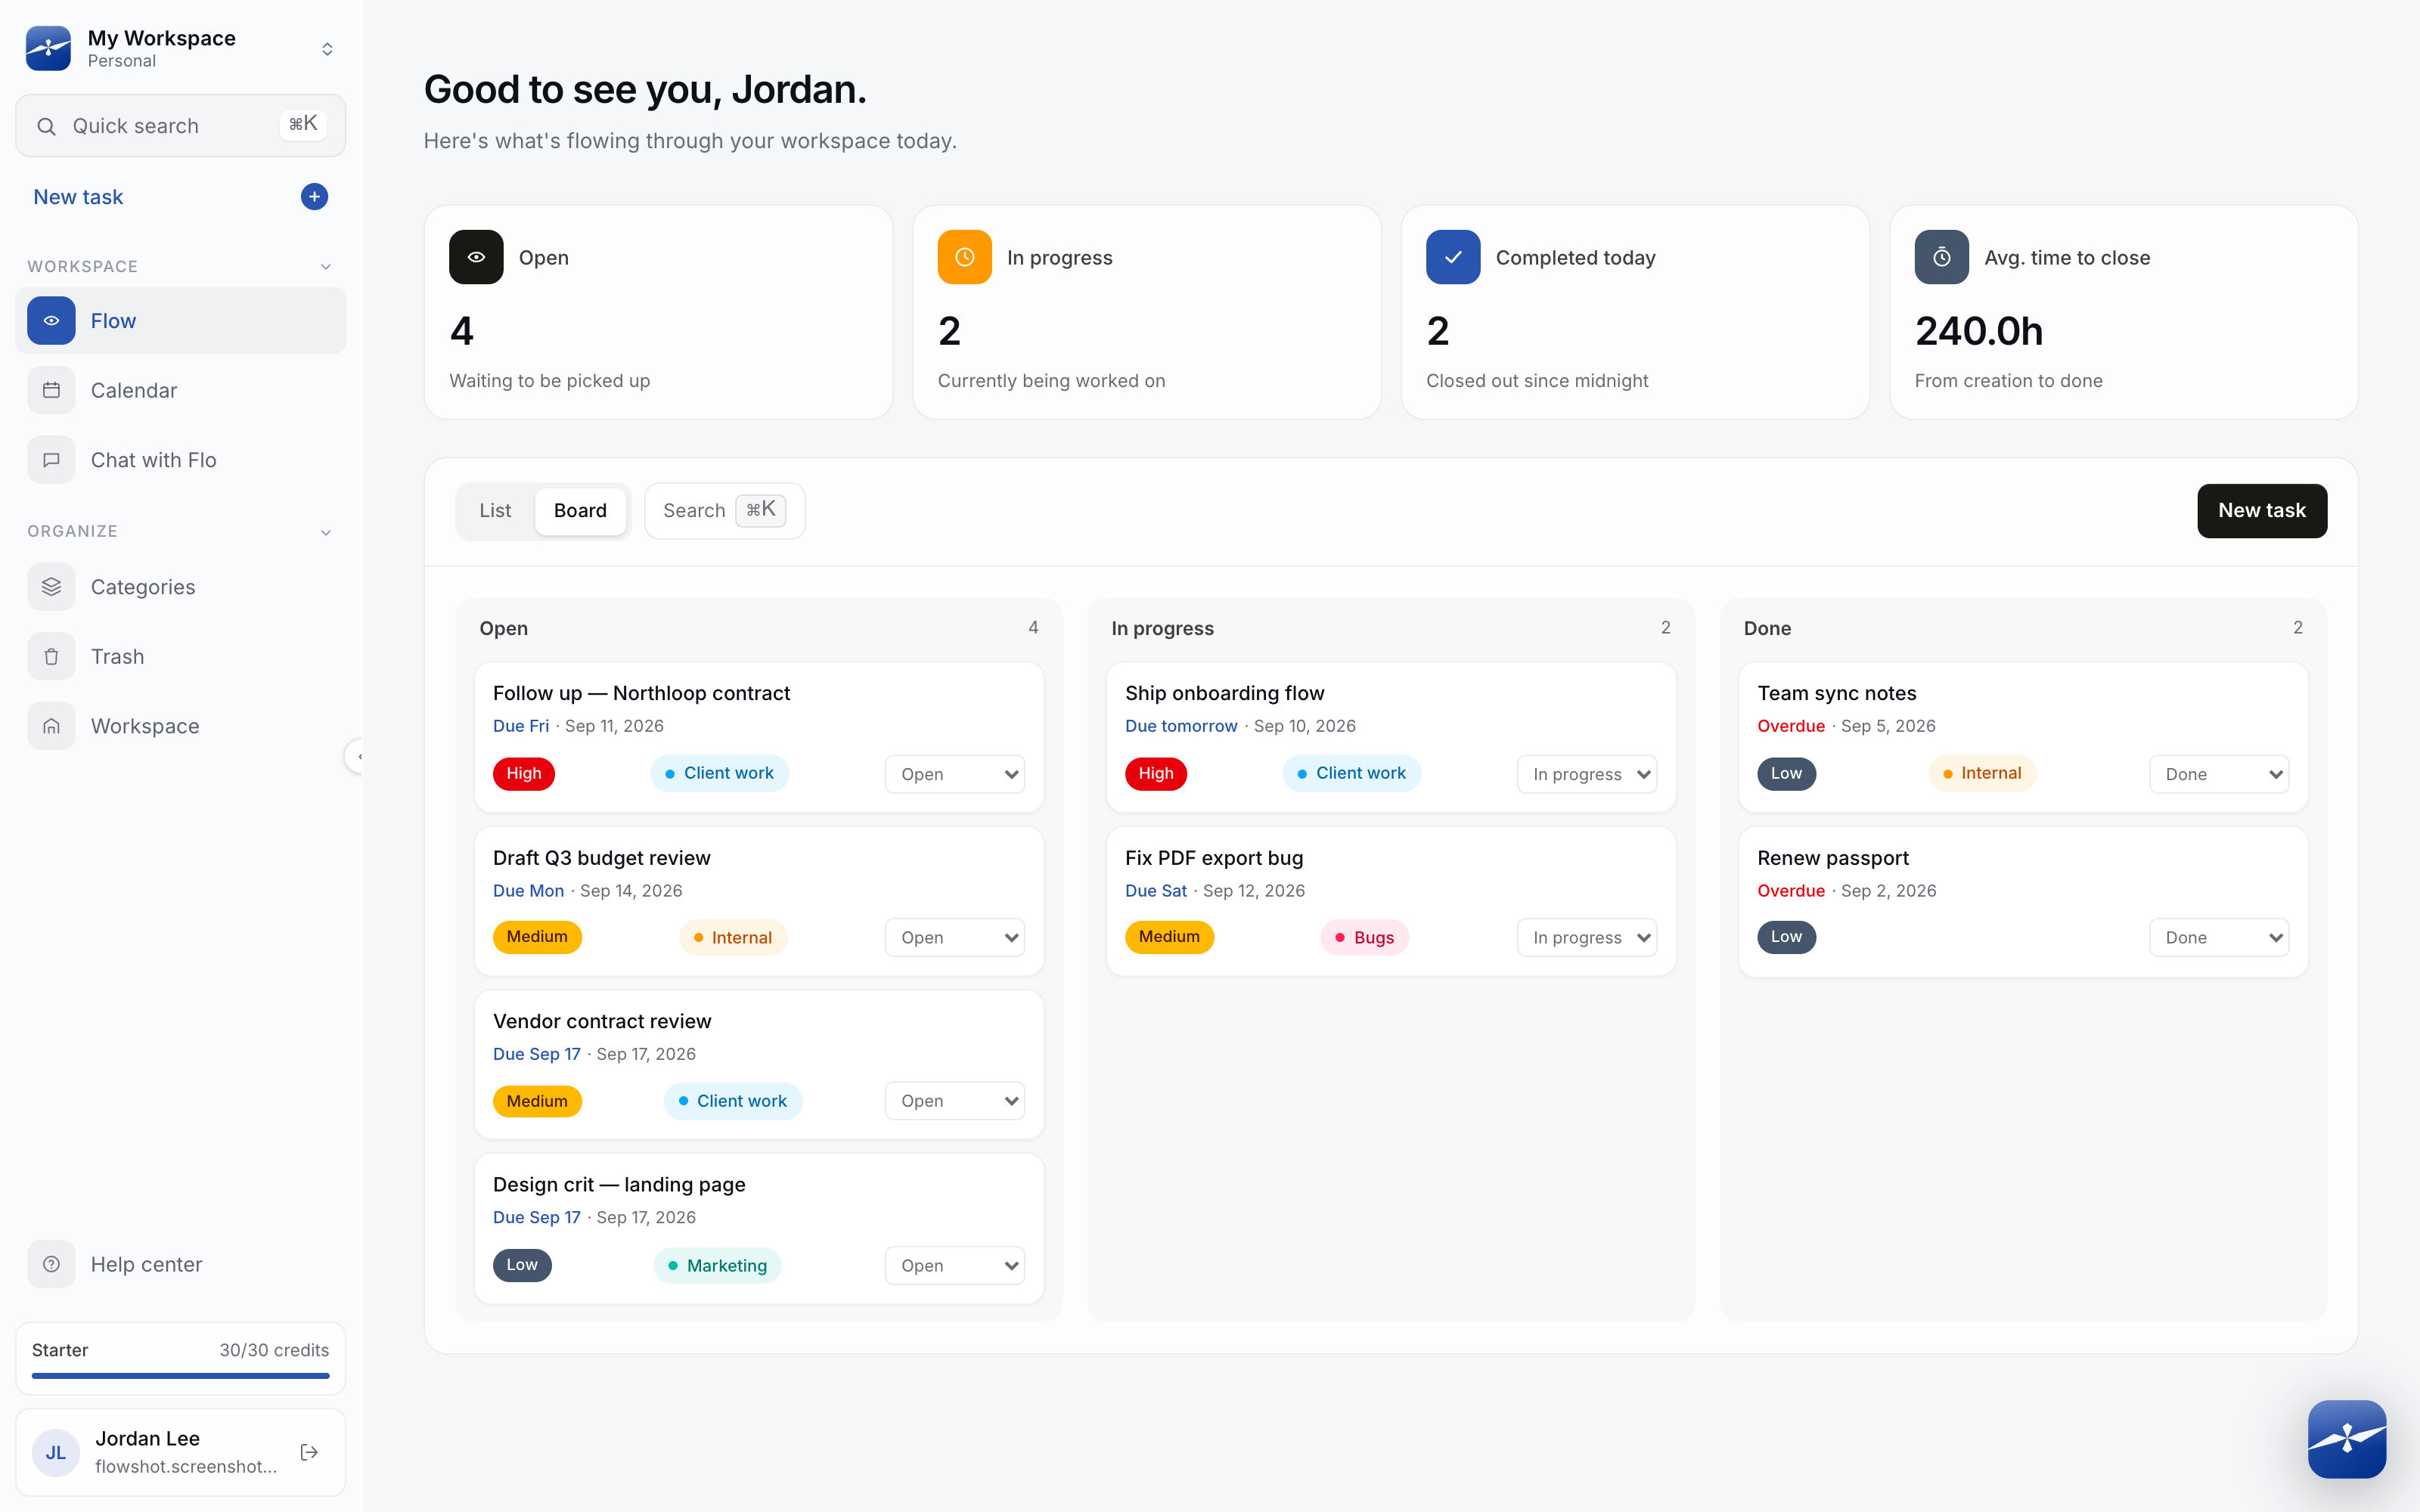Viewport: 2420px width, 1512px height.
Task: Open the Help center question icon
Action: [x=51, y=1264]
